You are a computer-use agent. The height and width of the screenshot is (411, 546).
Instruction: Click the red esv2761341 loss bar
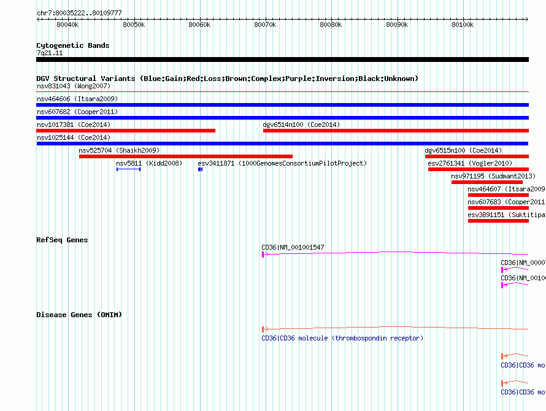(x=479, y=169)
